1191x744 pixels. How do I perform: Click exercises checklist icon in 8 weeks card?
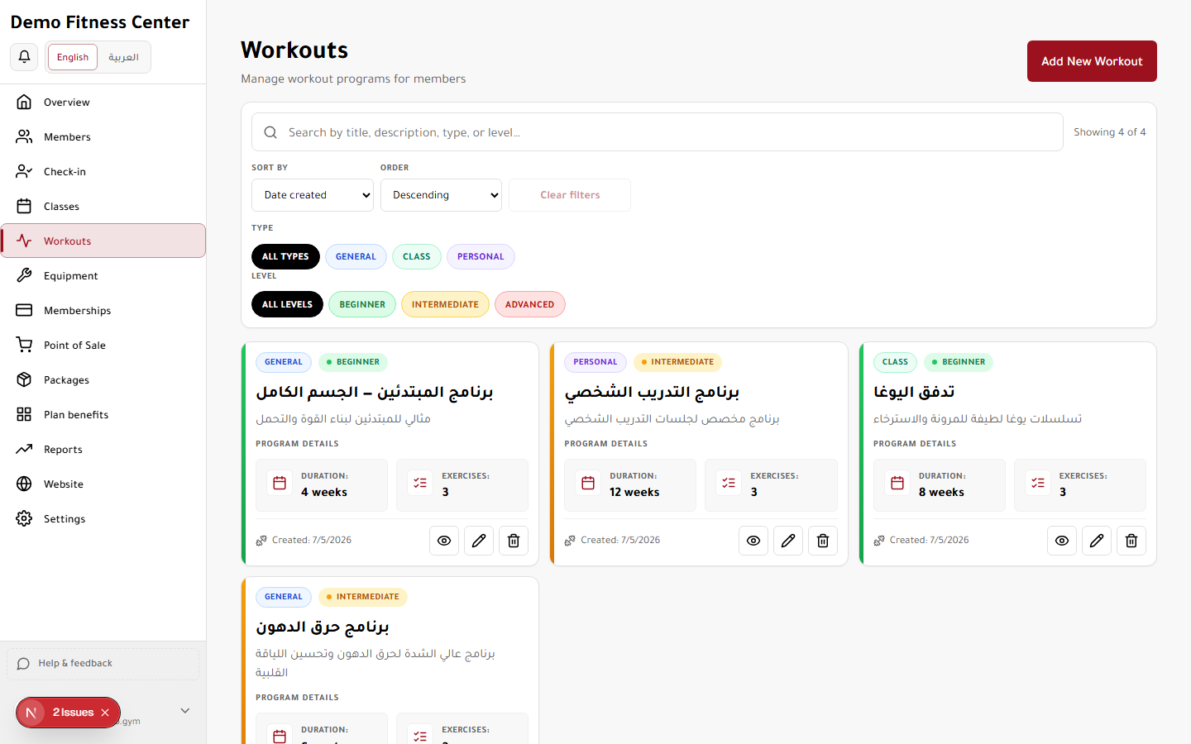tap(1038, 484)
